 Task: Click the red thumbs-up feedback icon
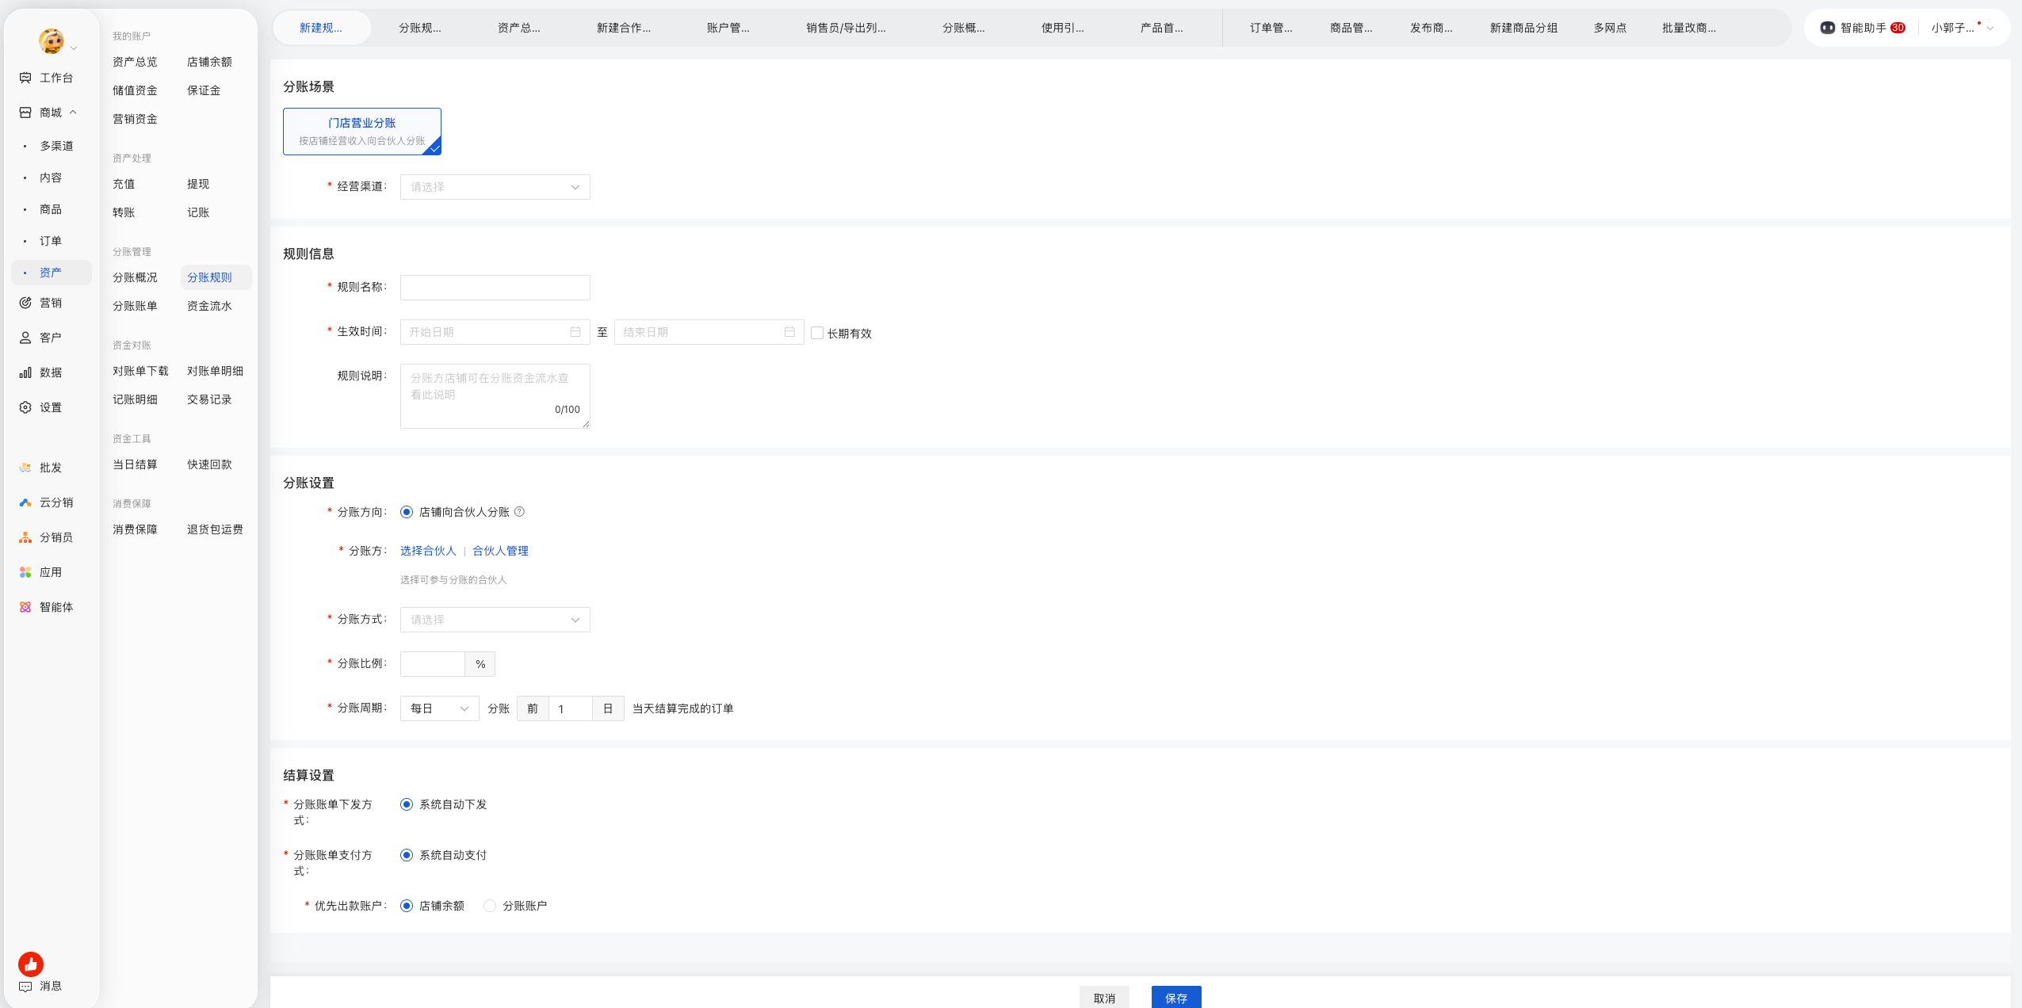pos(31,964)
